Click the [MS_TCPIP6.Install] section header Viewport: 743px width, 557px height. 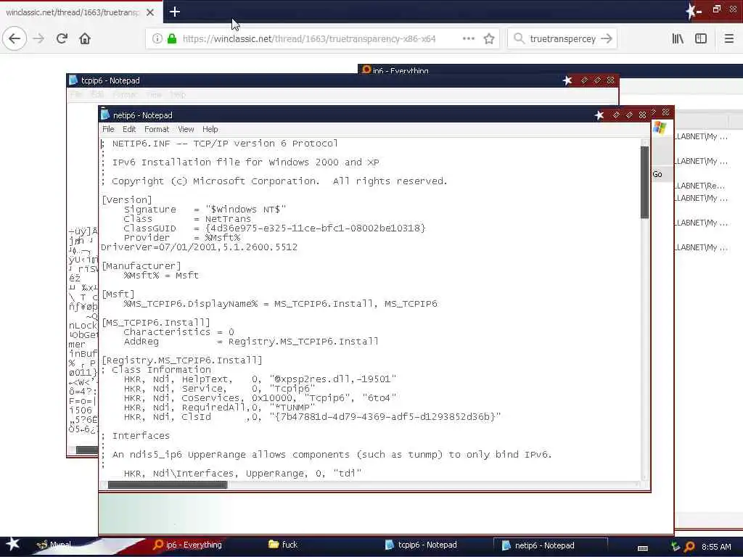pyautogui.click(x=155, y=323)
